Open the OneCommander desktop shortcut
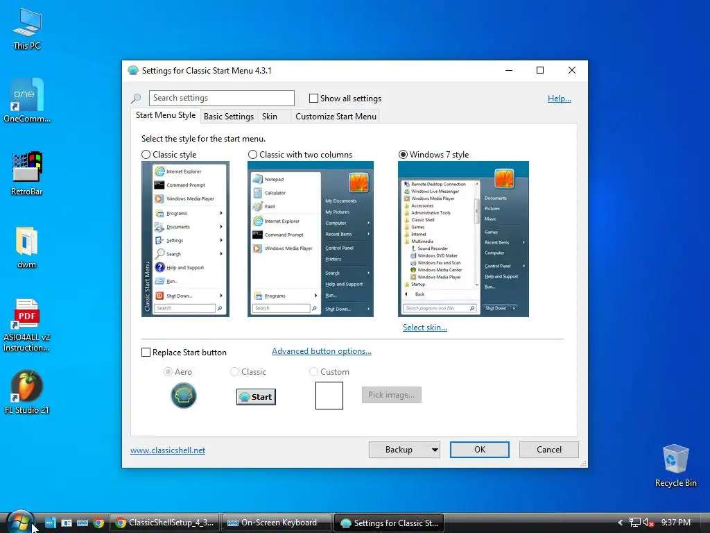The height and width of the screenshot is (533, 710). point(27,101)
